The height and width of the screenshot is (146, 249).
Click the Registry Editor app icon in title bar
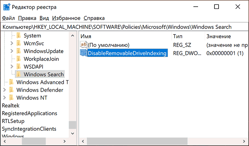click(6, 7)
